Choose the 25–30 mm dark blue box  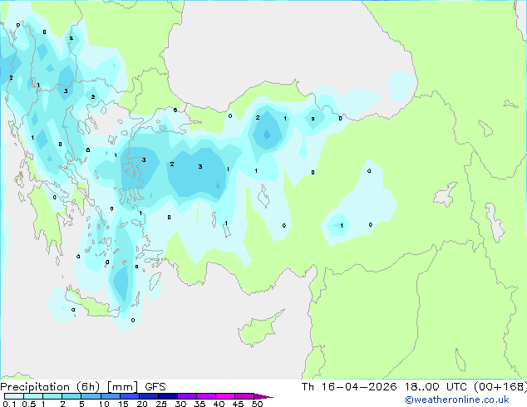[167, 396]
